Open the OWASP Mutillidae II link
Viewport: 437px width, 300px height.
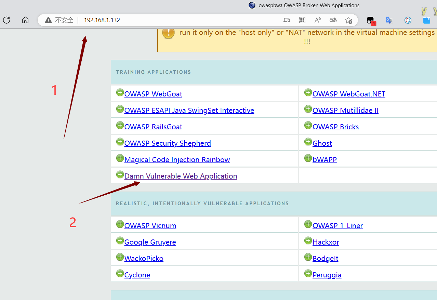(x=345, y=110)
